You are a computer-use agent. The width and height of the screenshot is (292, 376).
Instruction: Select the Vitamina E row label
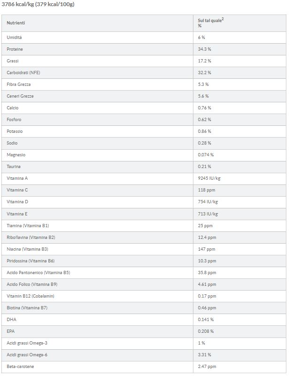click(x=17, y=214)
